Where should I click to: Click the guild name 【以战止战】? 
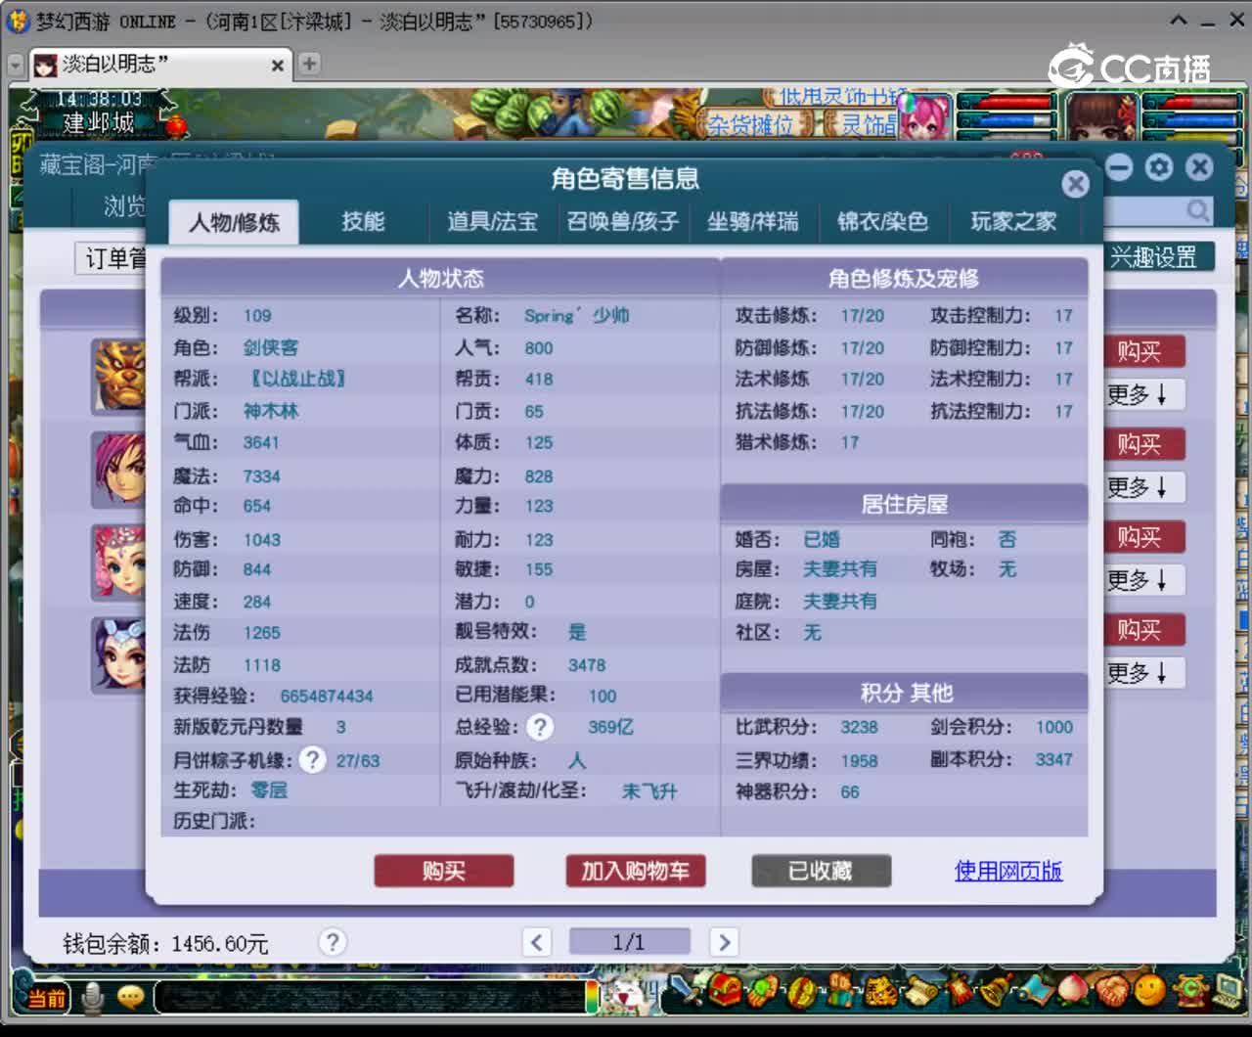(298, 379)
